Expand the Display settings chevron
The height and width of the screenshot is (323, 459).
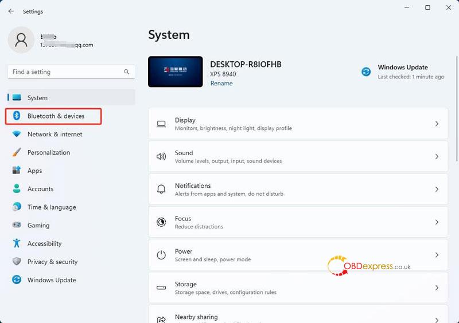[x=437, y=124]
